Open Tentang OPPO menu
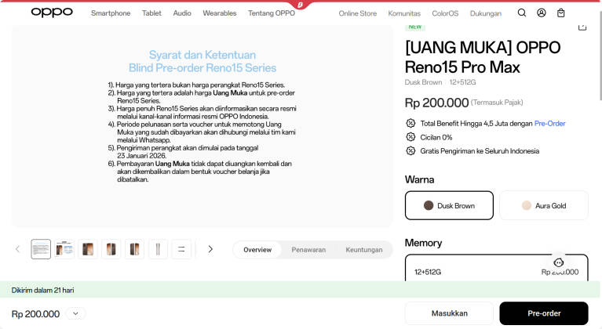 click(272, 13)
